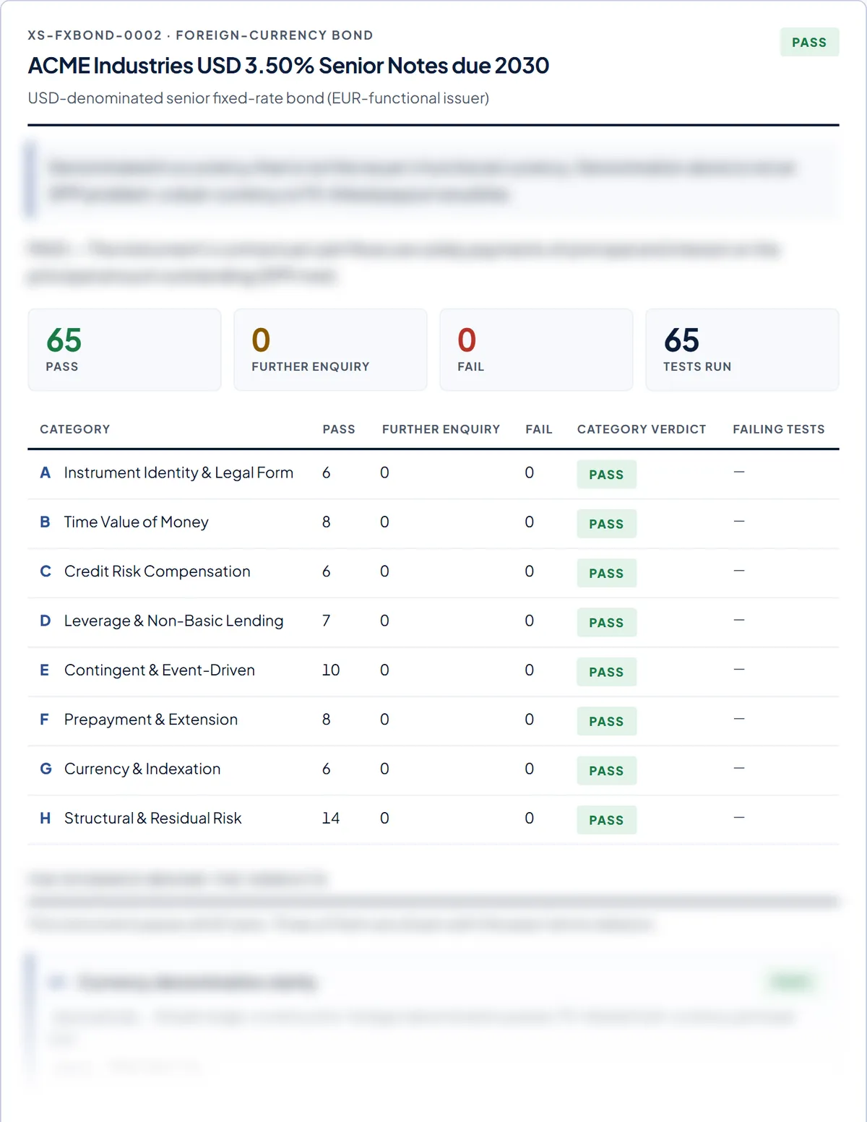Select the 65 PASS summary card
Viewport: 867px width, 1122px height.
(x=124, y=350)
